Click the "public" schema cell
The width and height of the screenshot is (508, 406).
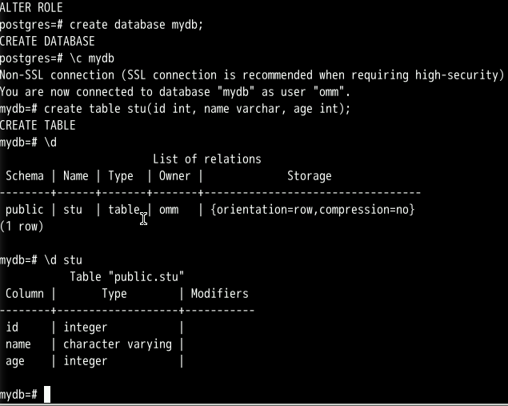tap(25, 209)
